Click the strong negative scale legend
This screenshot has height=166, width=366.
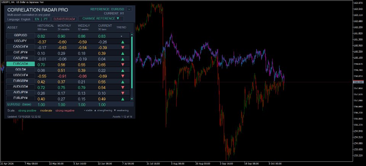65,110
